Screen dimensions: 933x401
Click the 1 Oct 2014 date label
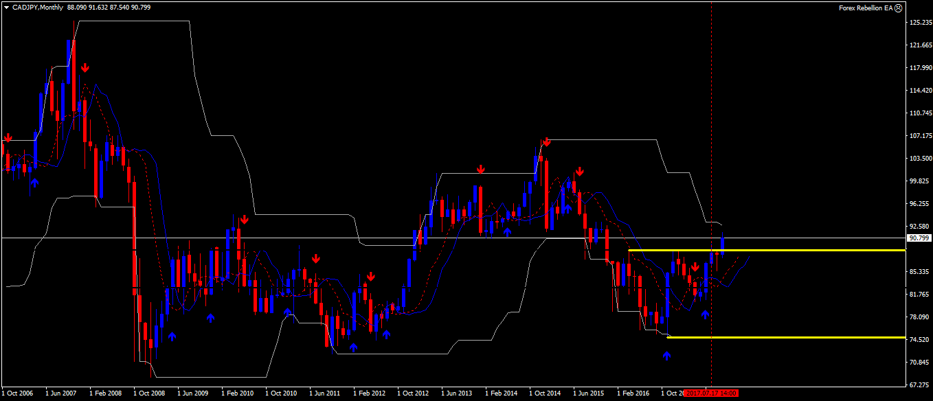[x=545, y=394]
